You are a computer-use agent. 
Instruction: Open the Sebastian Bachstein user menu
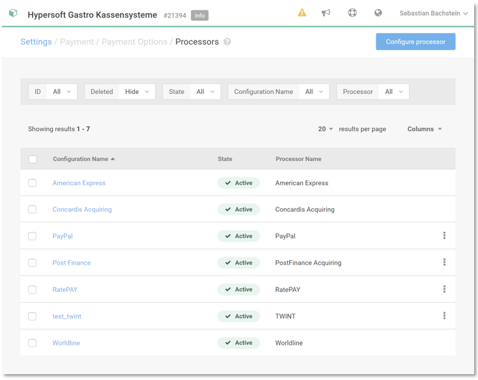pyautogui.click(x=433, y=14)
